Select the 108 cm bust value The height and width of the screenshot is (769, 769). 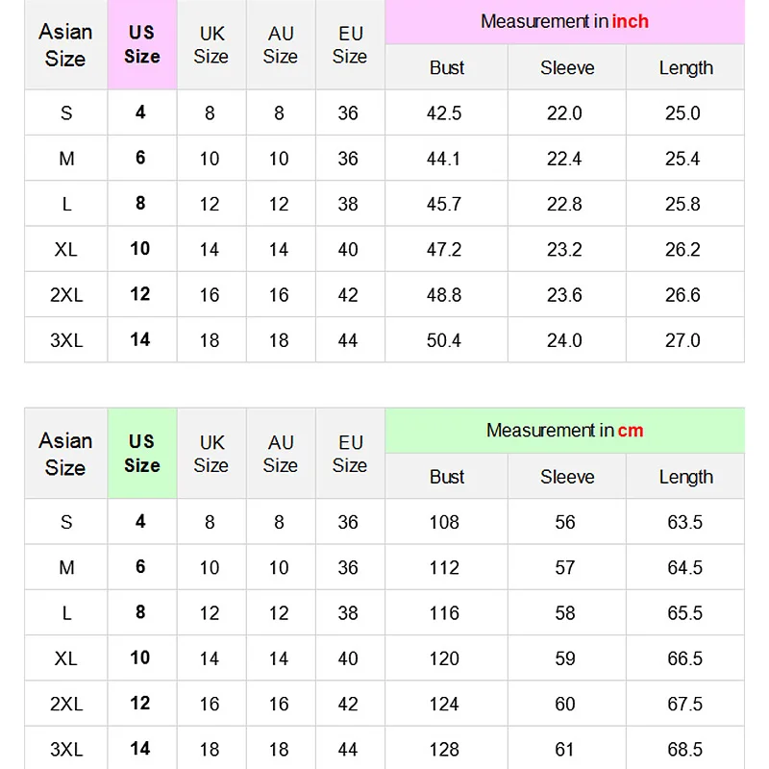point(444,522)
